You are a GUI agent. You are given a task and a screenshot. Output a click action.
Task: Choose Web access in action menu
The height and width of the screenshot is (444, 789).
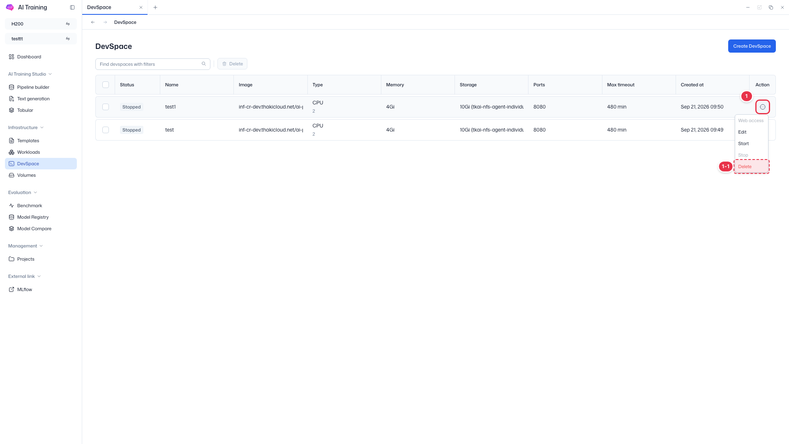[x=751, y=120]
